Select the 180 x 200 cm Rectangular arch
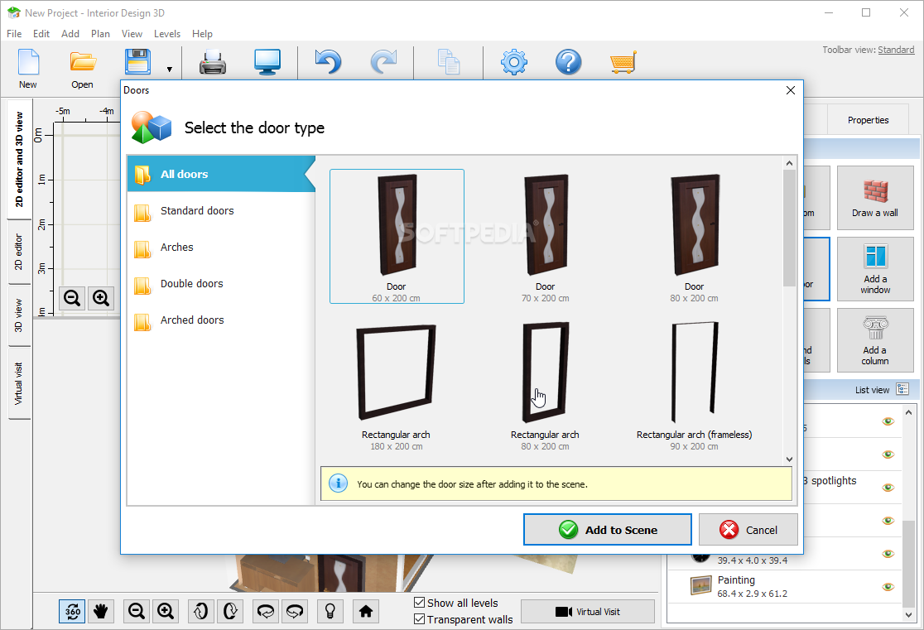Image resolution: width=924 pixels, height=630 pixels. coord(396,386)
